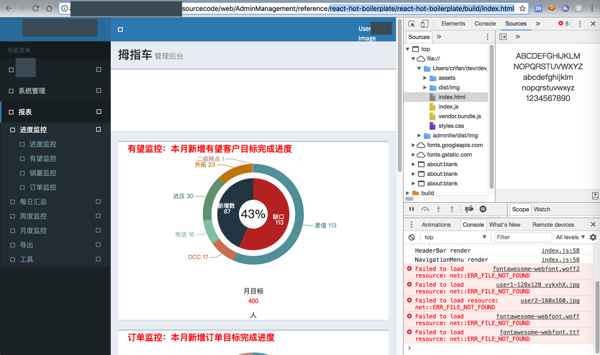Open styles.css in the file tree
Screen dimensions: 600x355
451,126
